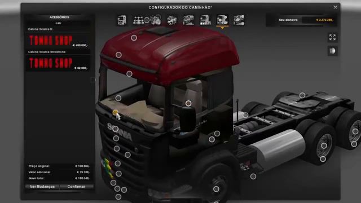
Task: Select the Cabine Scania Streamline option for €62.000
Action: (58, 64)
